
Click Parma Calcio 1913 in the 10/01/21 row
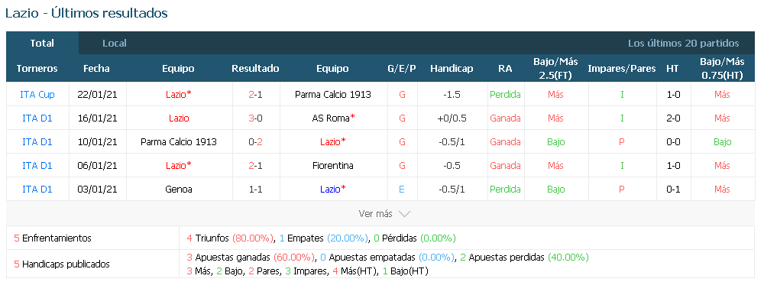pos(179,141)
